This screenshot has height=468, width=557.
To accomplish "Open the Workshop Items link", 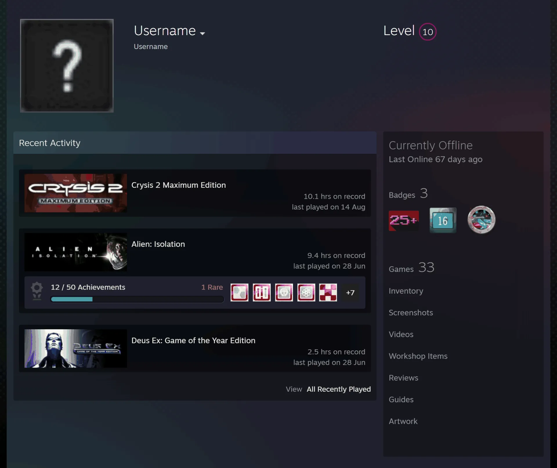I will click(418, 356).
